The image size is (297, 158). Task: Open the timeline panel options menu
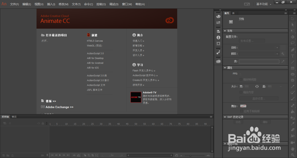click(211, 117)
